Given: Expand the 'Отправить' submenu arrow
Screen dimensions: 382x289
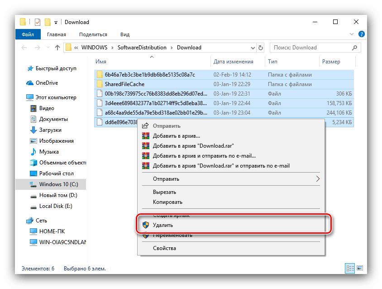Looking at the screenshot, I should (318, 179).
